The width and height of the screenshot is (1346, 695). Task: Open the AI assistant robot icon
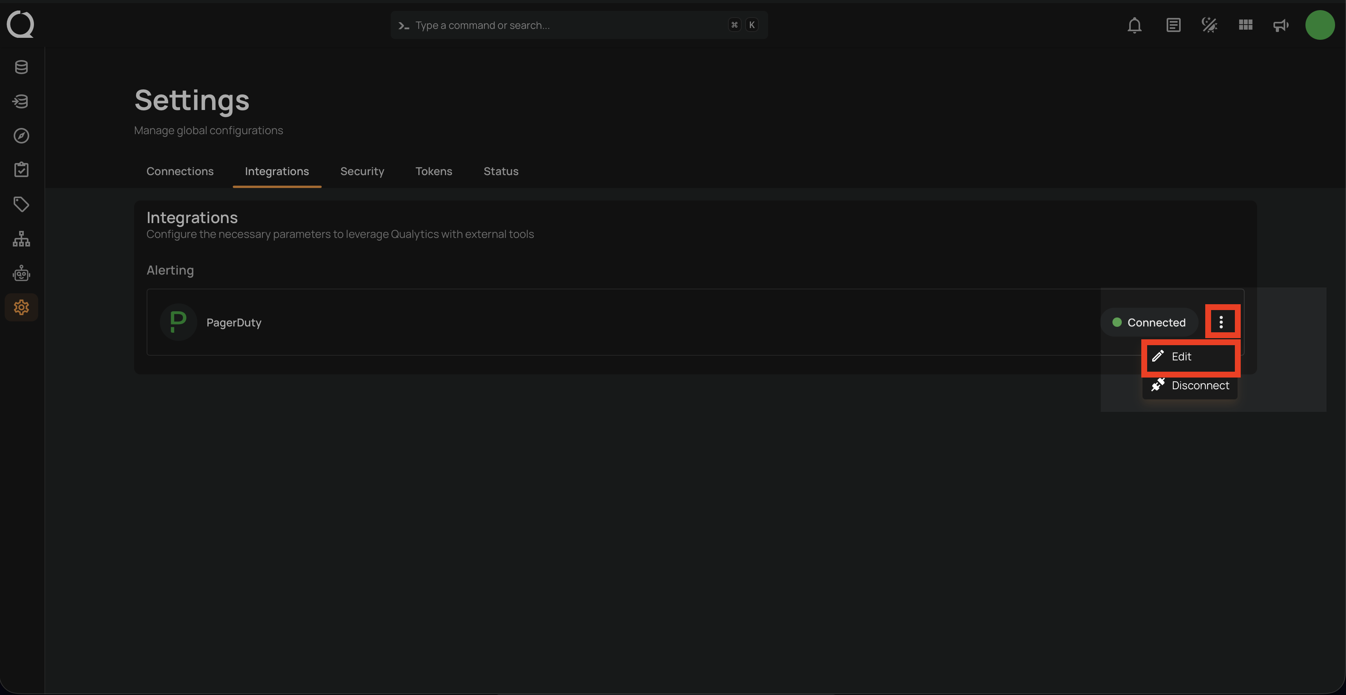click(x=21, y=273)
